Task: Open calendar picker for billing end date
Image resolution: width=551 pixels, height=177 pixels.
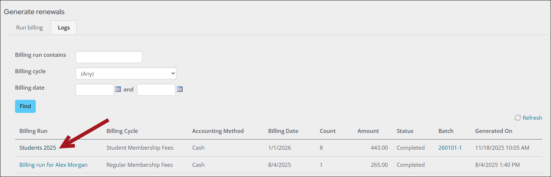Action: click(x=180, y=89)
